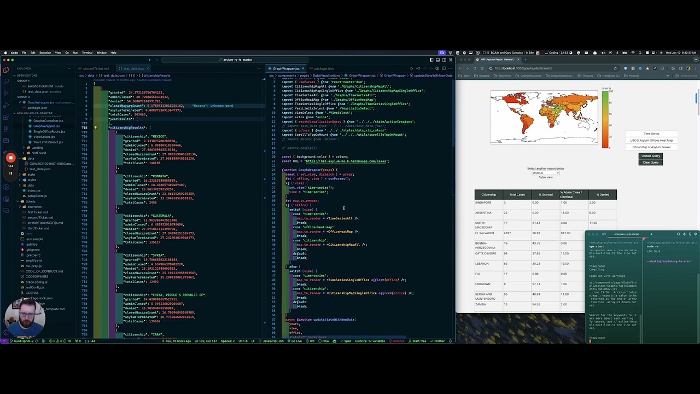Stop the screen recording with the red button
700x394 pixels.
[x=10, y=158]
